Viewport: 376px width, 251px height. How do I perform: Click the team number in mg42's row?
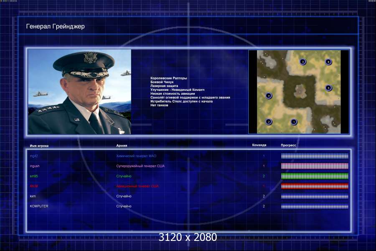tap(264, 156)
